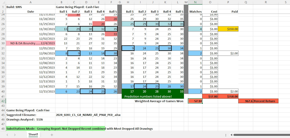Select the $358.00 total paid cell
Viewport: 290px width, 138px height.
[x=229, y=96]
